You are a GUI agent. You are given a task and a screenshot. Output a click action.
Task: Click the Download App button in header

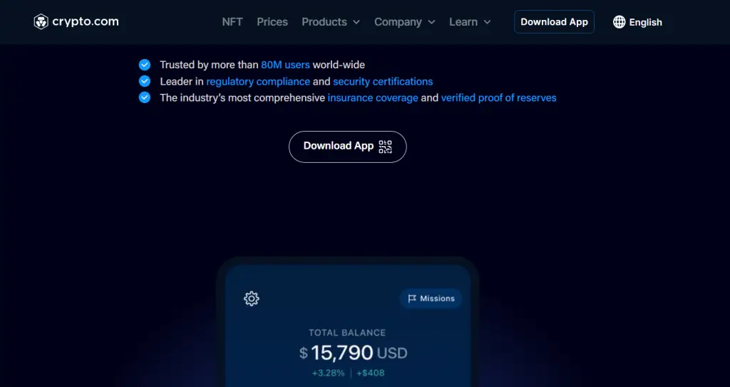(554, 22)
